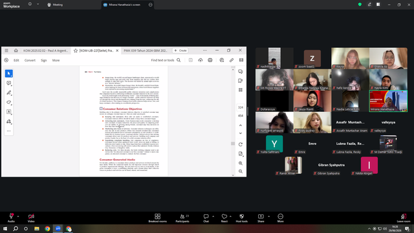The height and width of the screenshot is (233, 414).
Task: Expand the Share options caret
Action: point(269,216)
